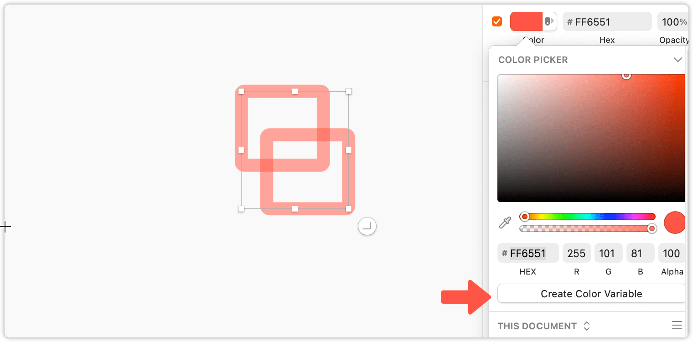This screenshot has height=342, width=693.
Task: Click the current color preview circle
Action: tap(675, 223)
